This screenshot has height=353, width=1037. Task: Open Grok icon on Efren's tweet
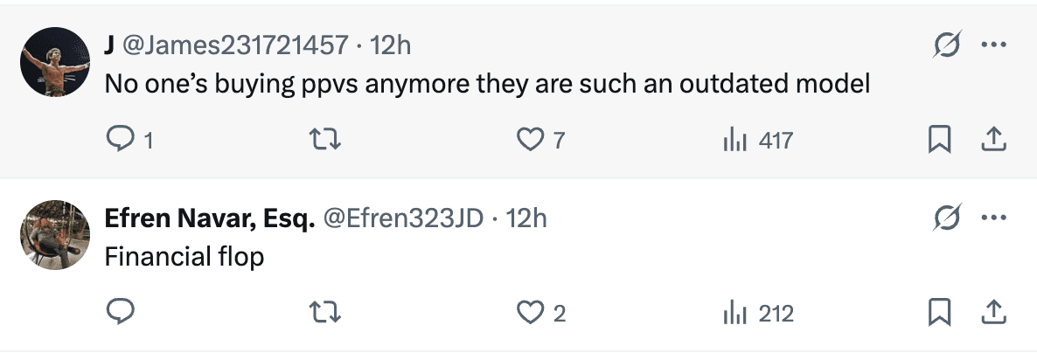click(946, 218)
